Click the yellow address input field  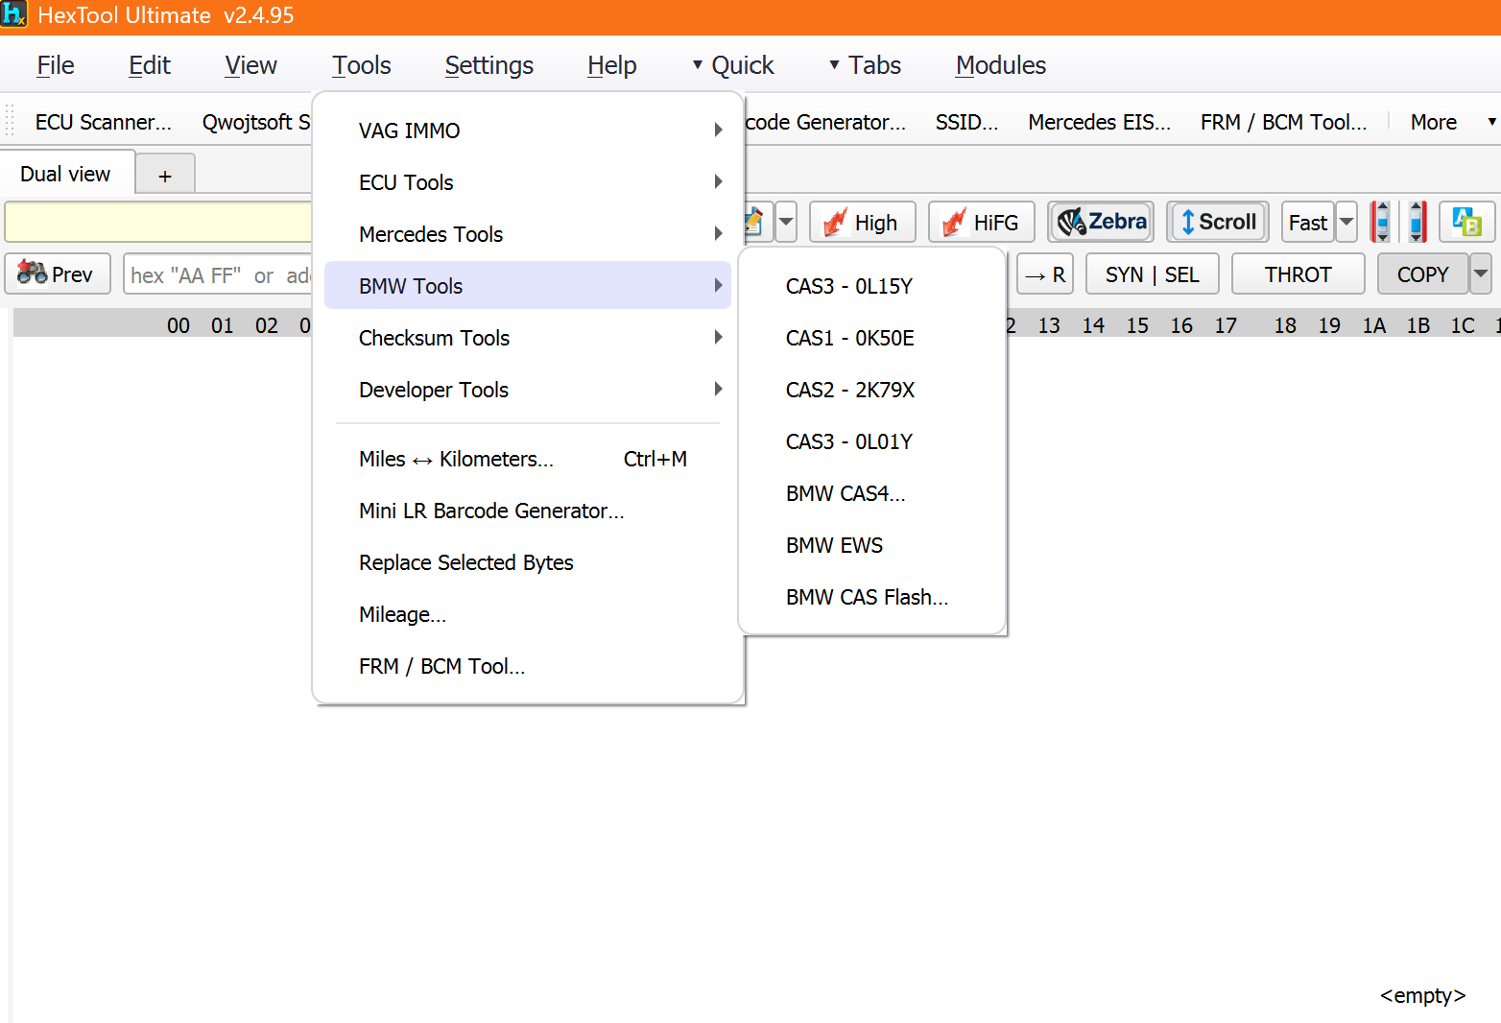click(x=158, y=222)
